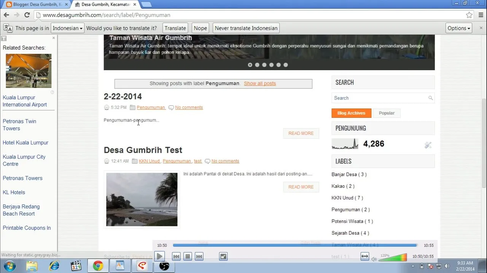Click the Banjar Desa ( 3 ) label
Image resolution: width=487 pixels, height=273 pixels.
click(x=349, y=174)
